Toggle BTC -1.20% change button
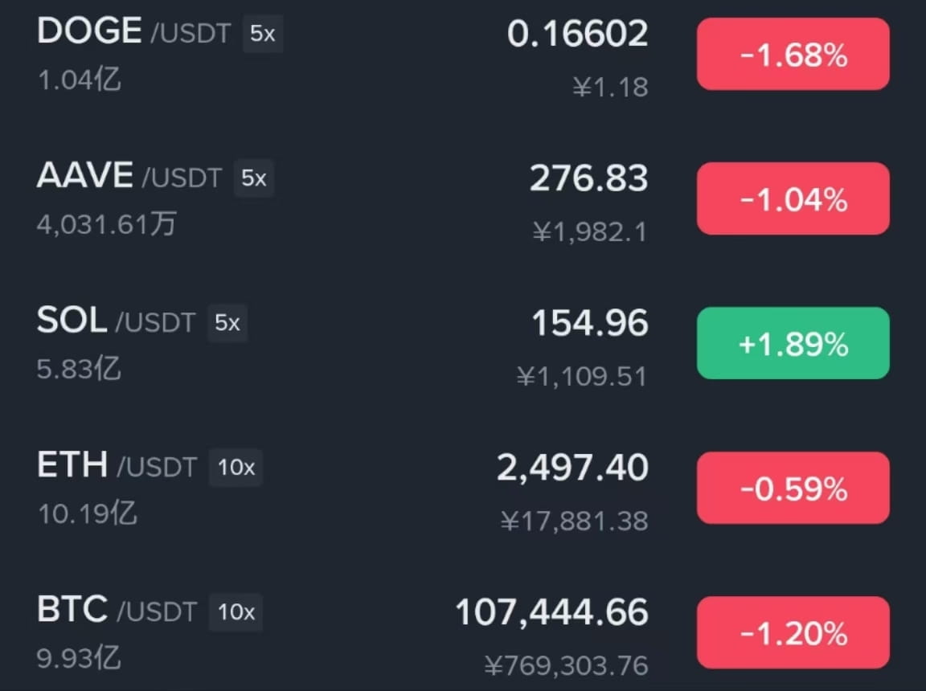The image size is (926, 691). (793, 632)
